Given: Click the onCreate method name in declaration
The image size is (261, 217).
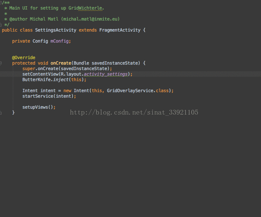Looking at the screenshot, I should click(61, 63).
